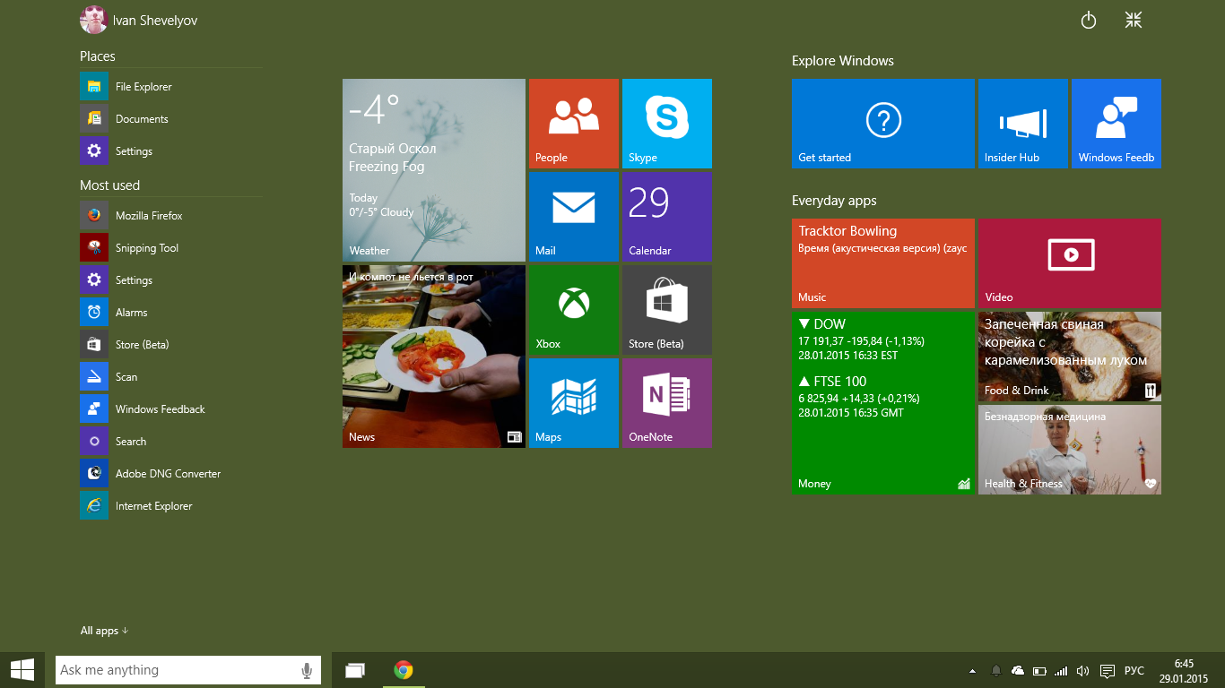1225x688 pixels.
Task: Launch Adobe DNG Converter
Action: click(x=171, y=474)
